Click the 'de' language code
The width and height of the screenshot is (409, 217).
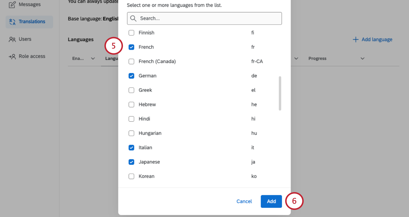point(254,76)
